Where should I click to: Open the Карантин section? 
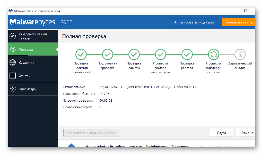(x=26, y=63)
